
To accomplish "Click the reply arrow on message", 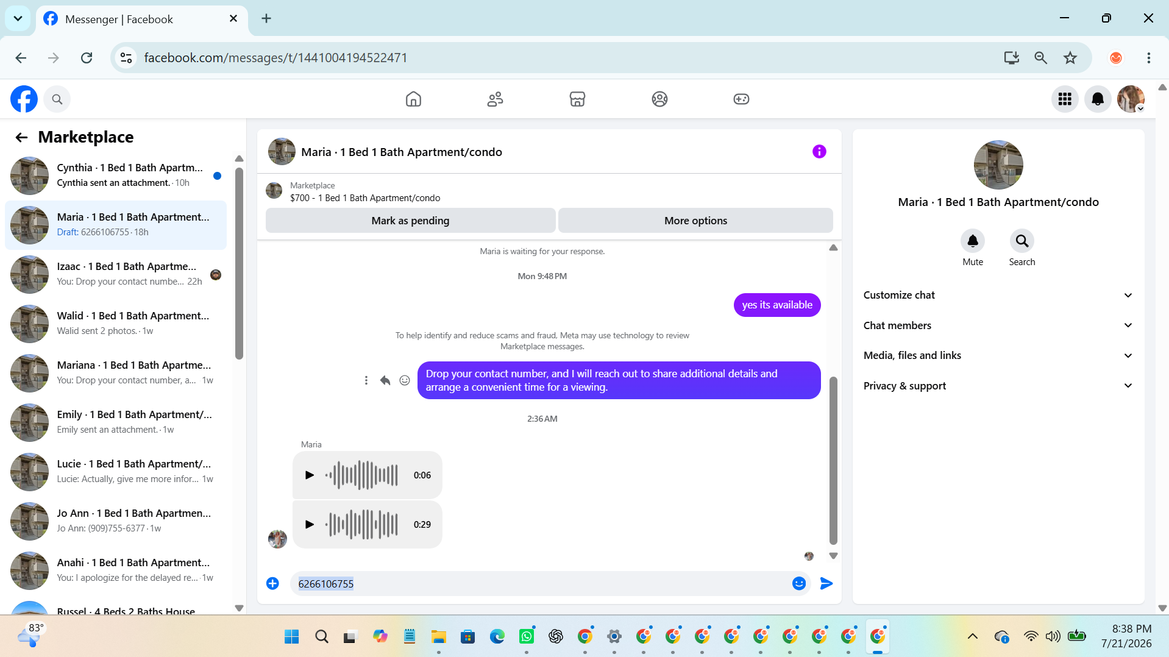I will coord(385,380).
